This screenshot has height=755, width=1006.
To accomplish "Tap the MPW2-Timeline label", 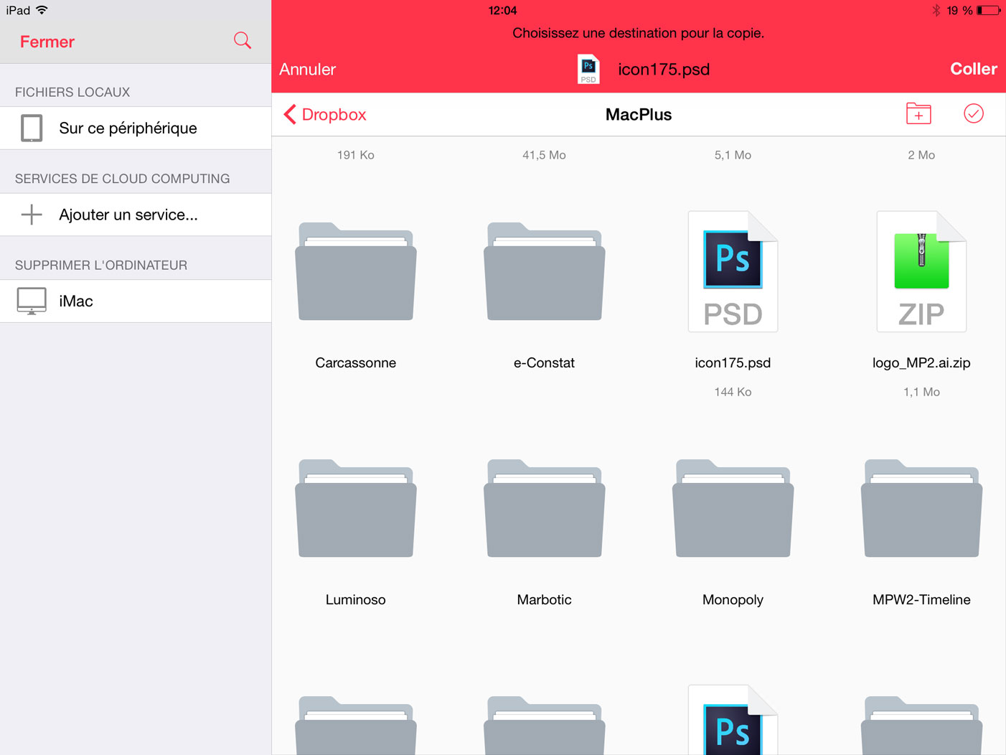I will point(921,600).
